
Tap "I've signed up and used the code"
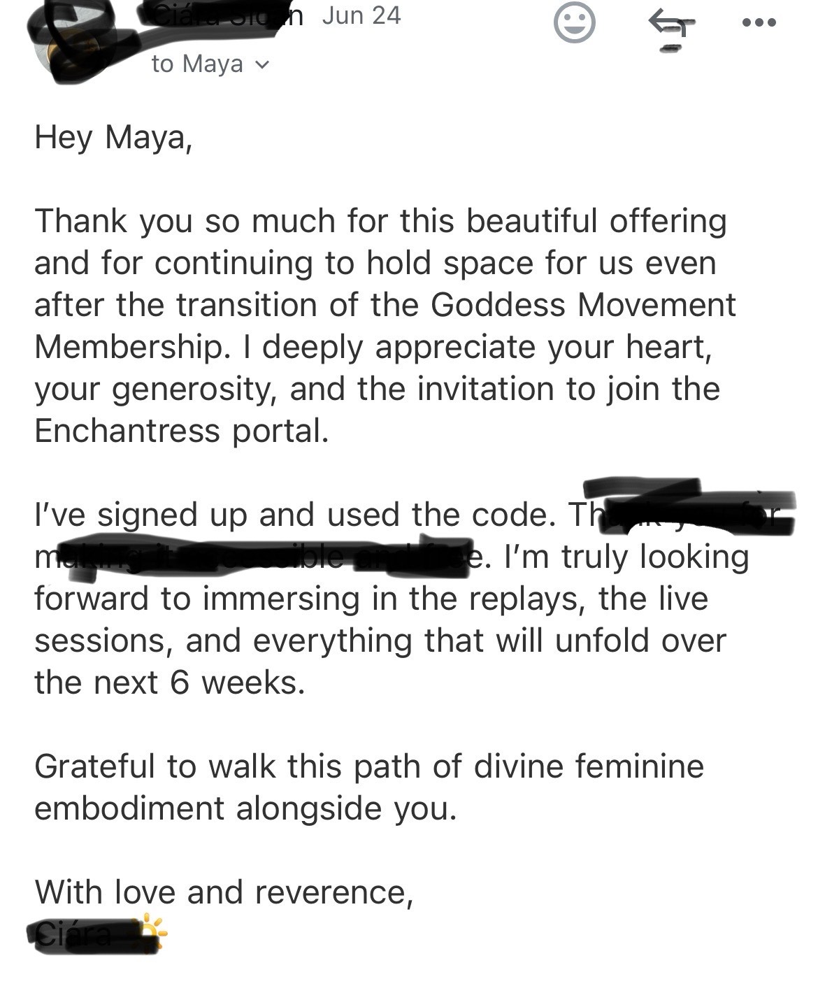point(295,515)
